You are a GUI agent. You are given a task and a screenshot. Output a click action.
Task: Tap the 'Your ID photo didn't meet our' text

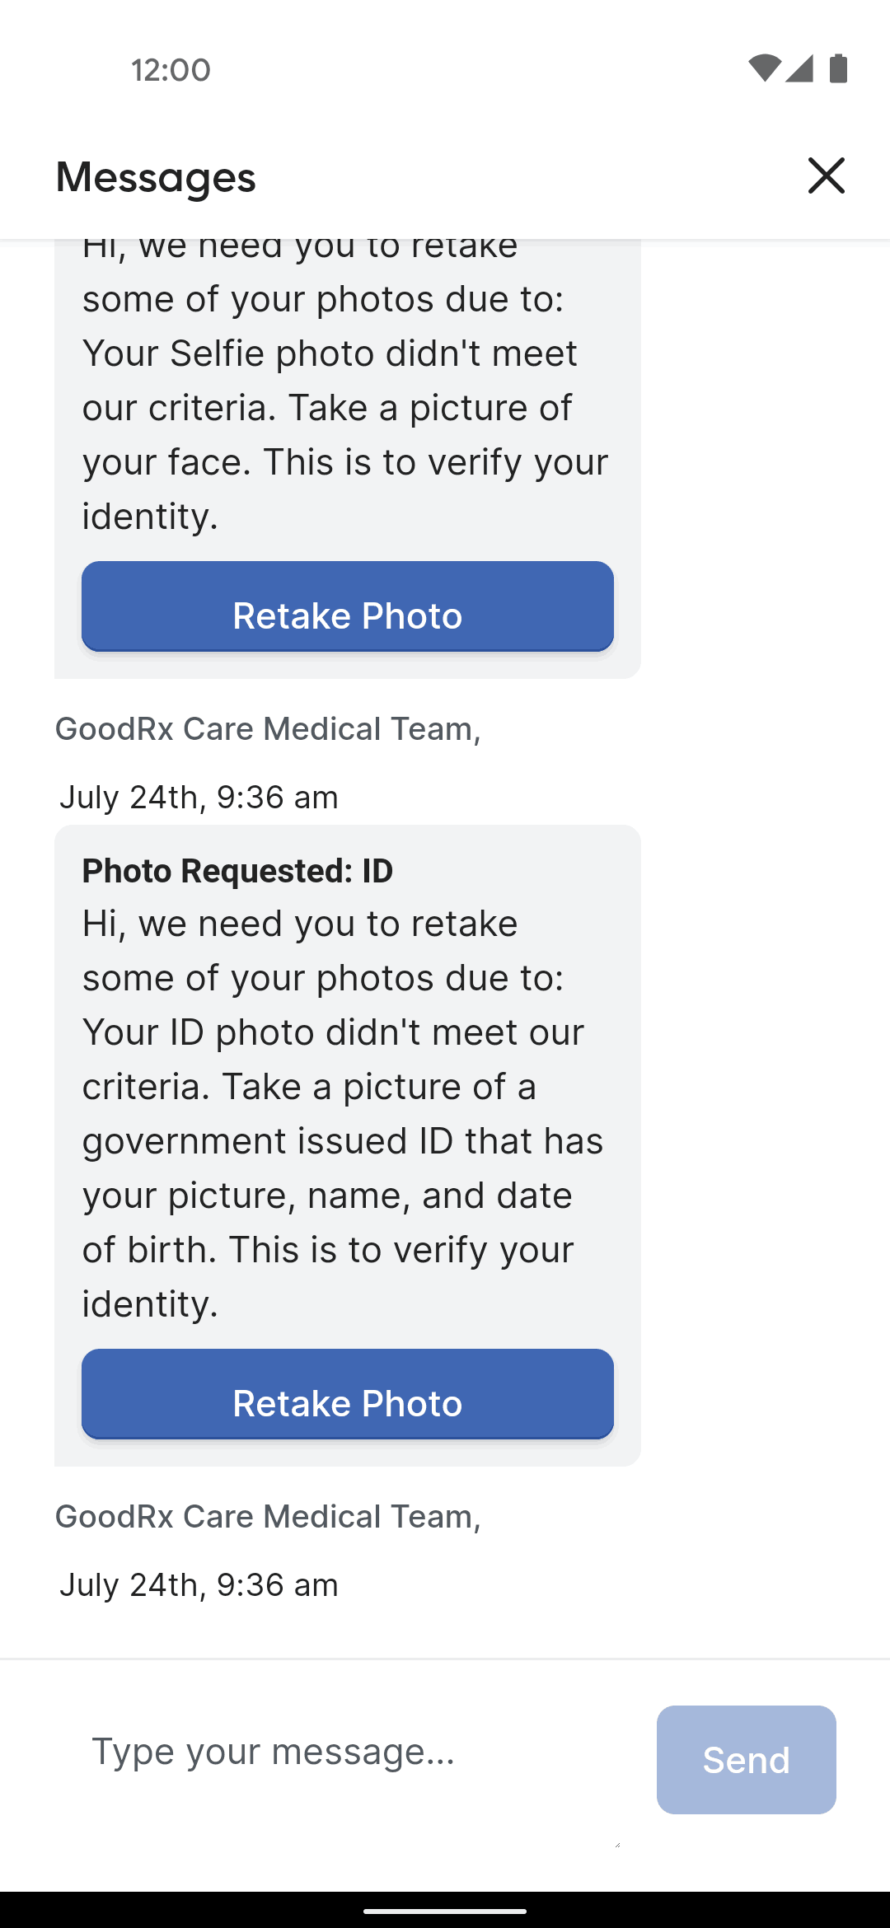[x=333, y=1032]
